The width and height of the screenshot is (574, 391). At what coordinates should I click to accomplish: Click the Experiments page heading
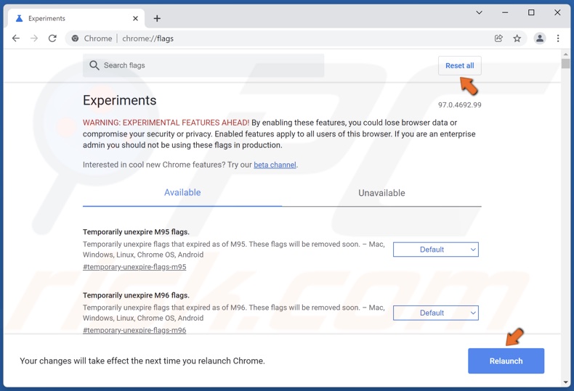119,100
